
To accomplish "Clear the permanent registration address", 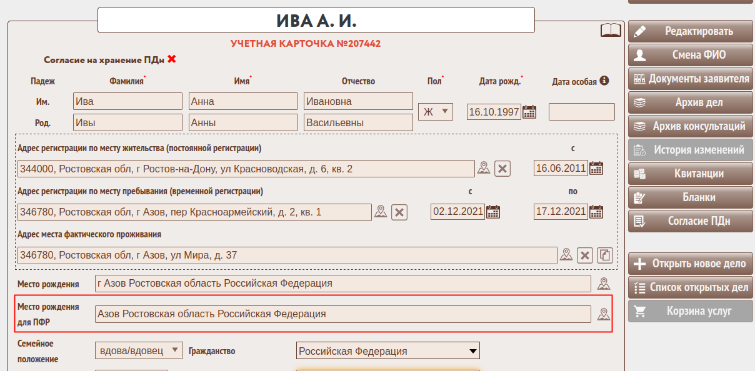I will pos(503,169).
